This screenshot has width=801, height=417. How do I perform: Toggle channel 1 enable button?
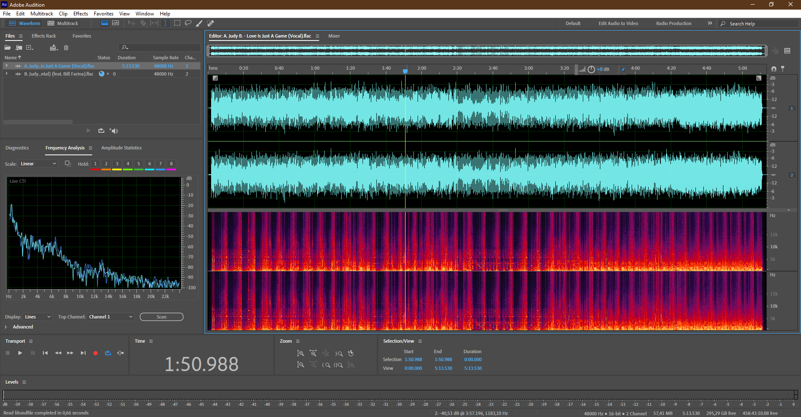[791, 108]
